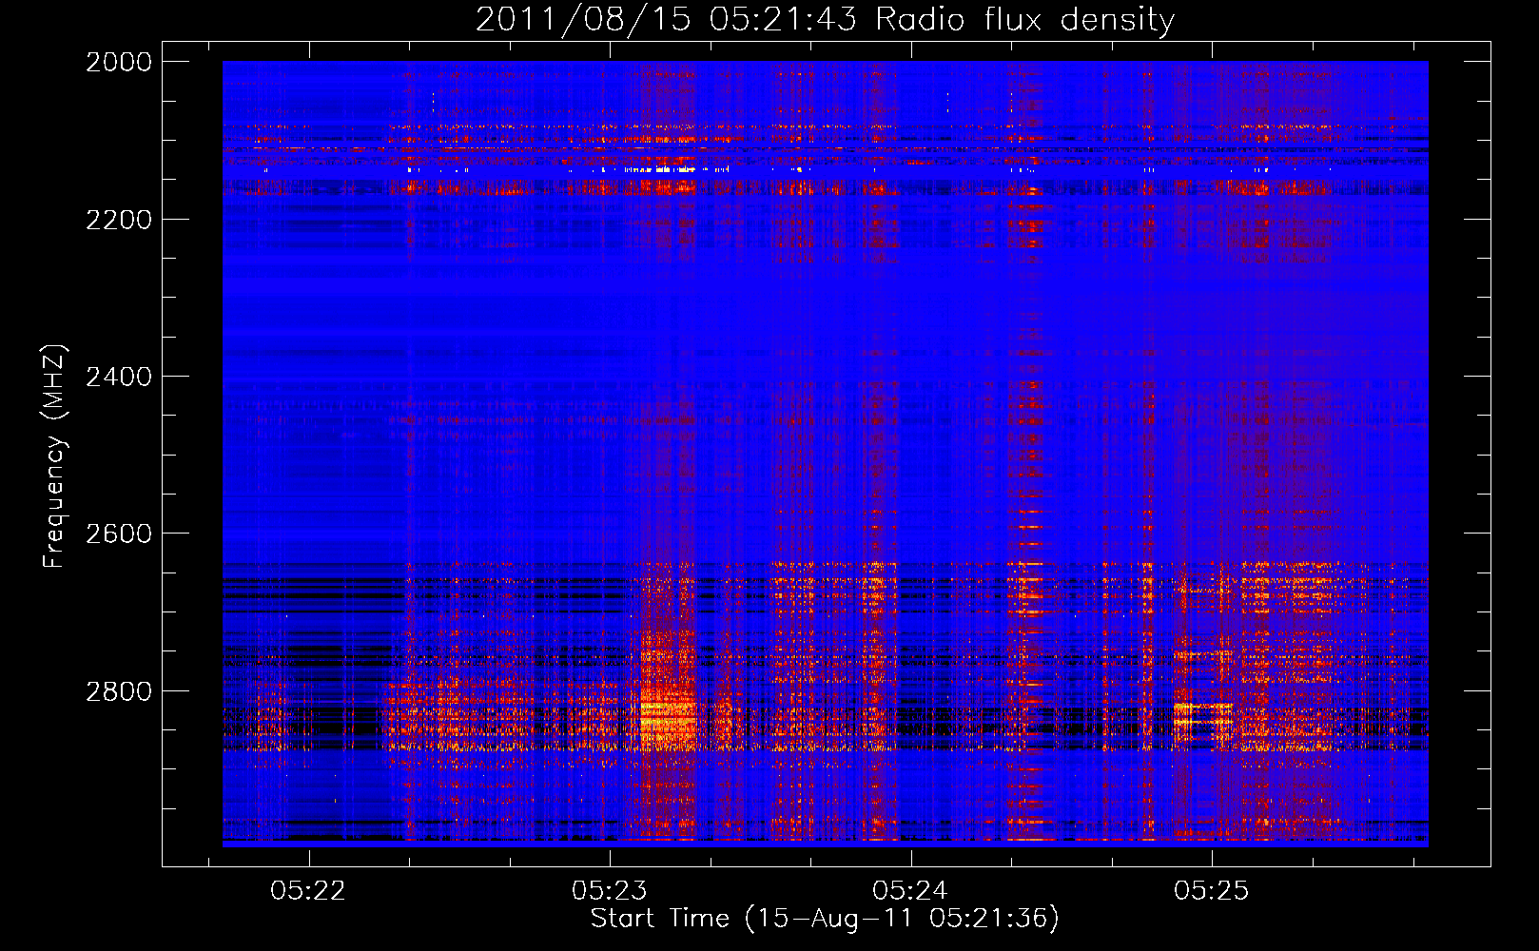Click the 05:23 time axis label
Viewport: 1539px width, 951px height.
pyautogui.click(x=609, y=890)
